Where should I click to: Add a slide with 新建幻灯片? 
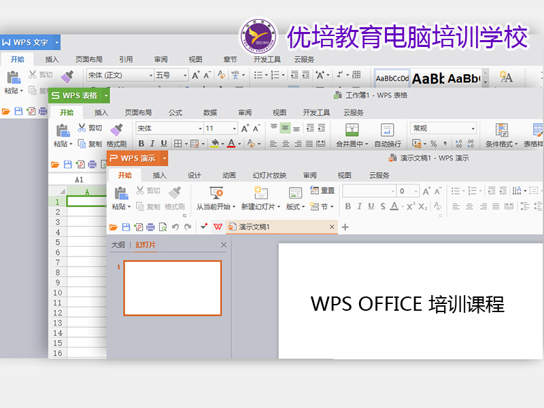(260, 194)
